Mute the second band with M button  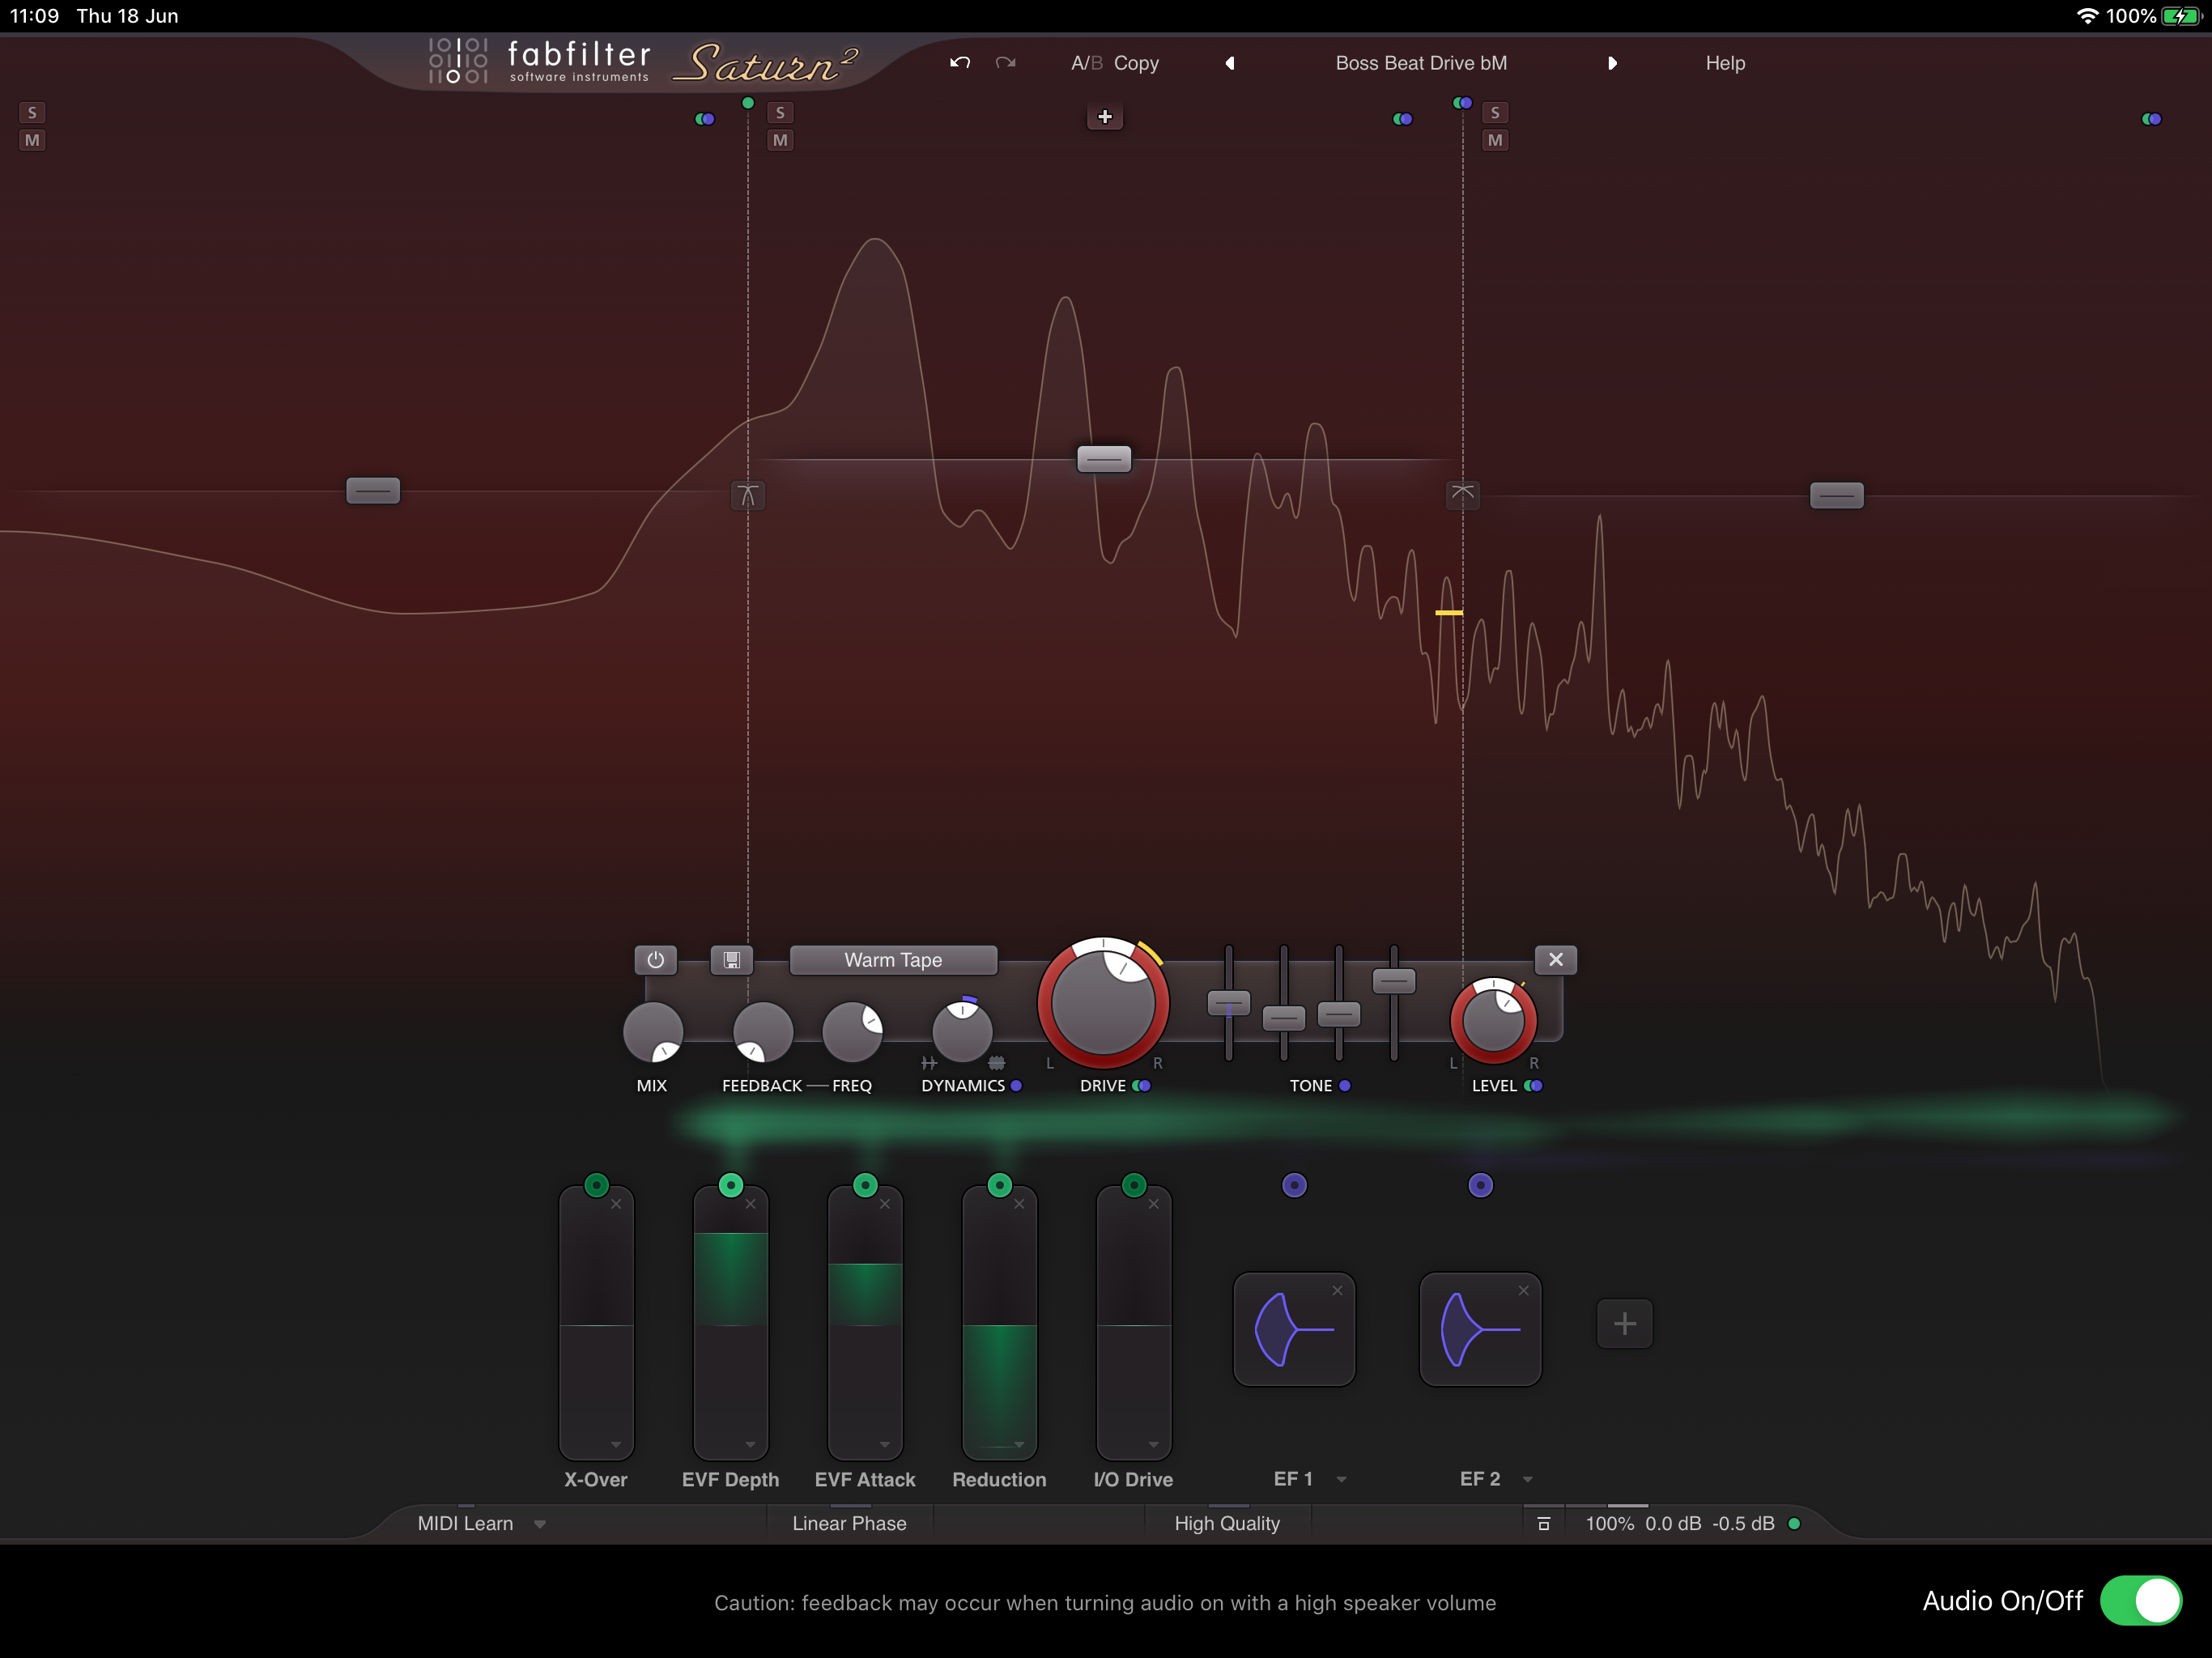(x=780, y=140)
